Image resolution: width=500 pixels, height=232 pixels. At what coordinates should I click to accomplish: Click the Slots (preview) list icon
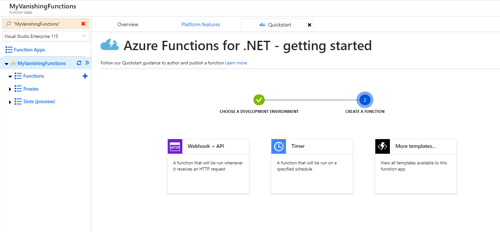click(18, 102)
